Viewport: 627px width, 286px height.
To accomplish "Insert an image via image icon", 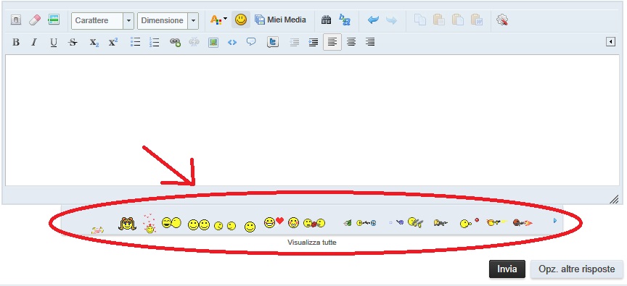I will (213, 42).
